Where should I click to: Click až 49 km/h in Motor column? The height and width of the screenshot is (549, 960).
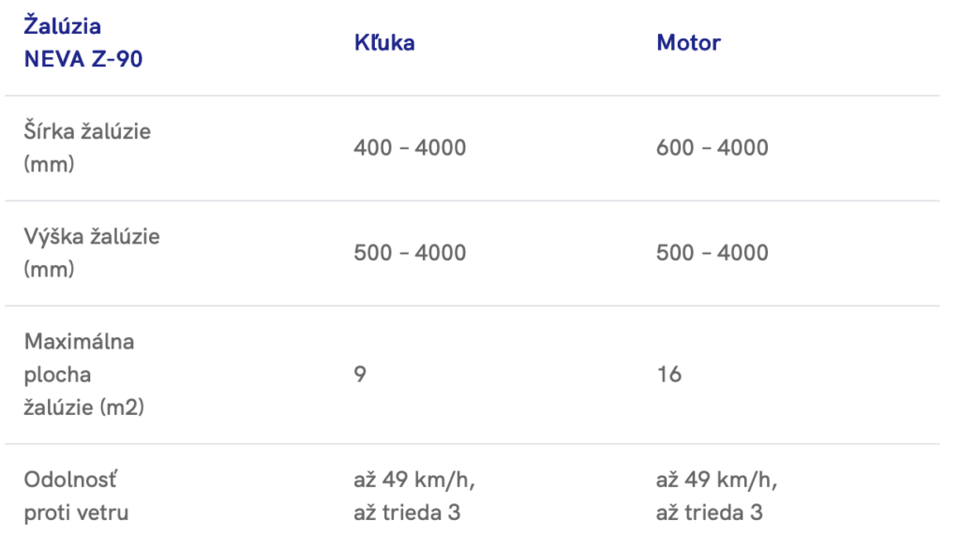(x=718, y=481)
